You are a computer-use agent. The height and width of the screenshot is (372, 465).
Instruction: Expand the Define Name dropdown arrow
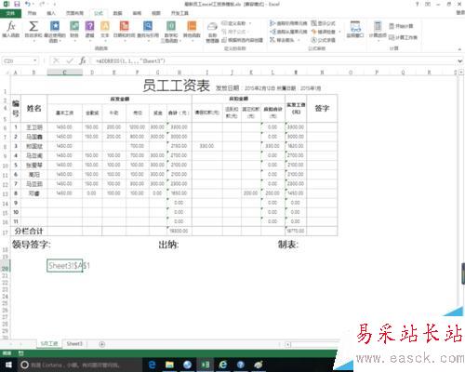250,23
